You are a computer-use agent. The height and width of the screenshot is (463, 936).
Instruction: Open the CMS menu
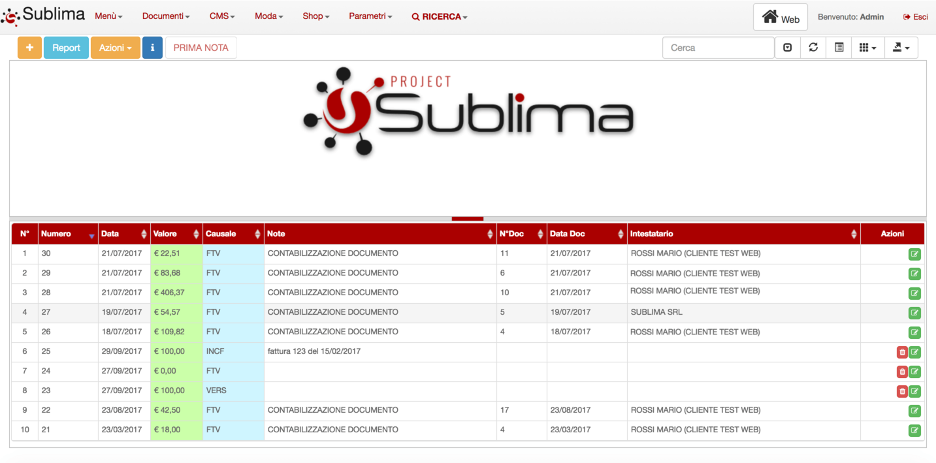222,16
